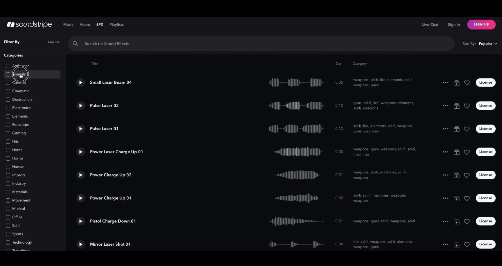Click the search magnifier icon
The height and width of the screenshot is (266, 502).
coord(76,44)
